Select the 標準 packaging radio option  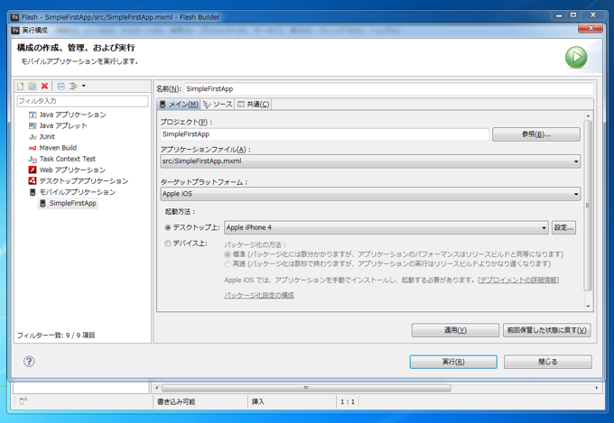(x=228, y=254)
